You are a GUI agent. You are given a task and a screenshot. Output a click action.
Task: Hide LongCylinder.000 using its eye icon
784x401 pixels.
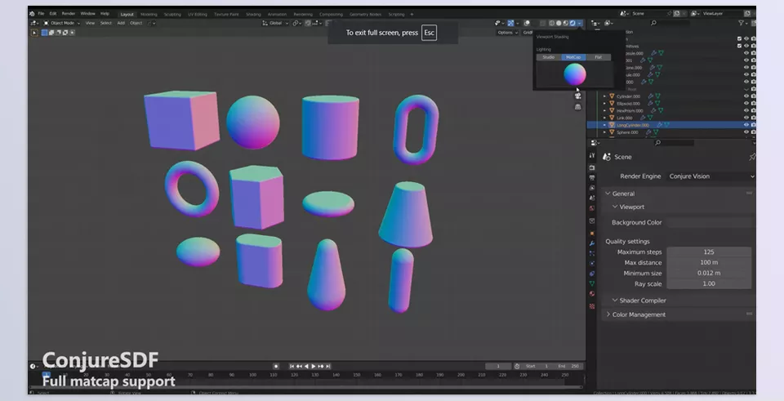pos(746,125)
